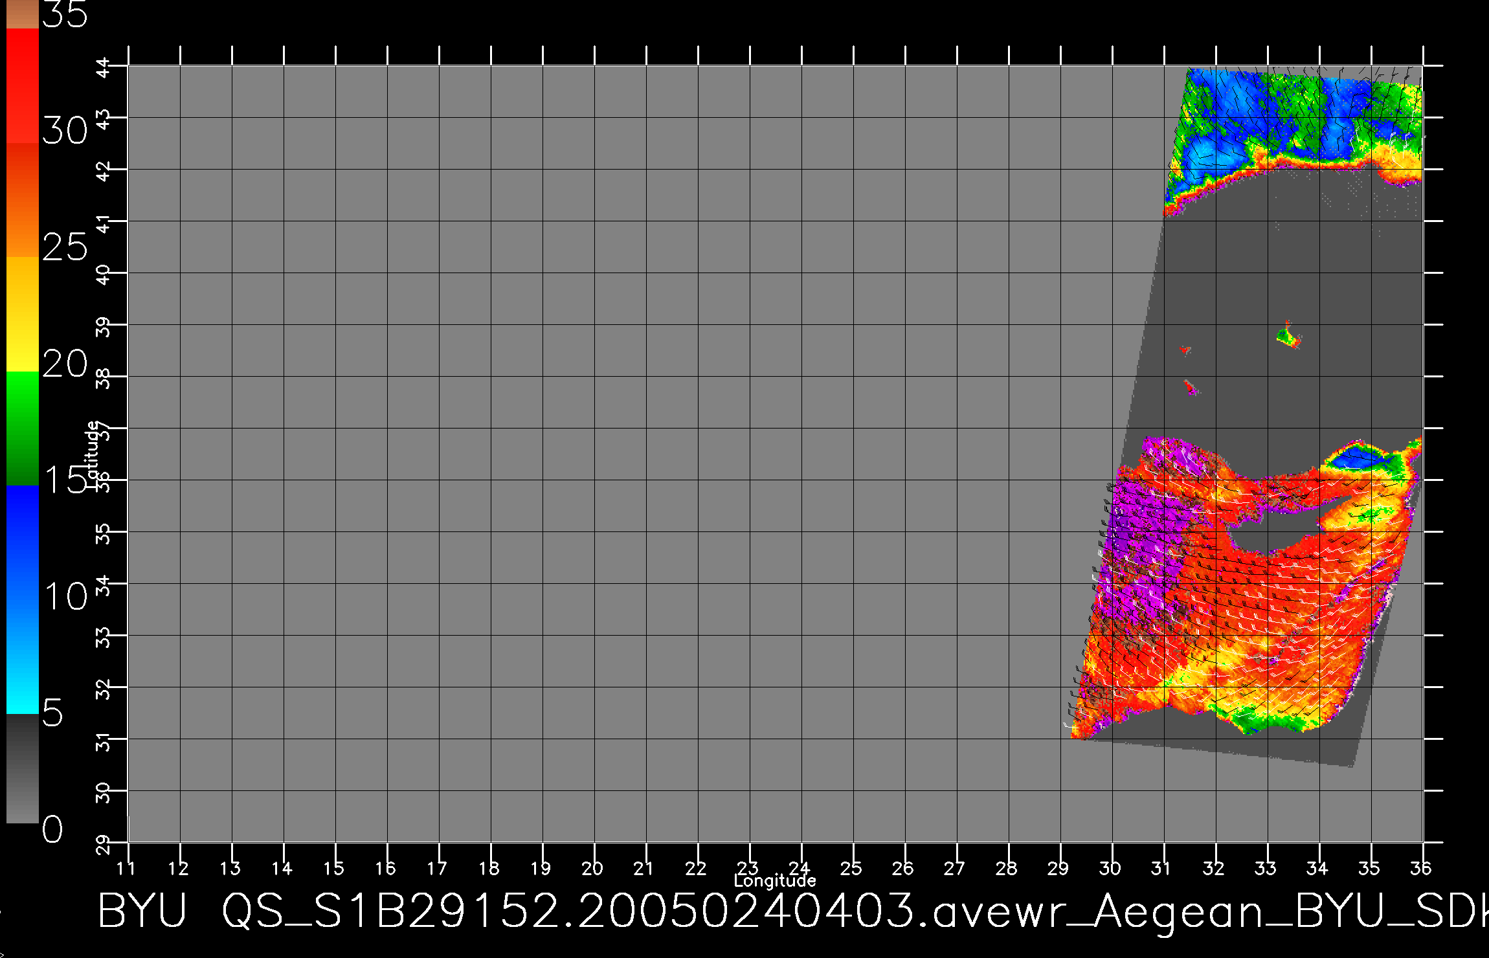This screenshot has width=1489, height=958.
Task: Click longitude tick label 11
Action: [x=126, y=868]
